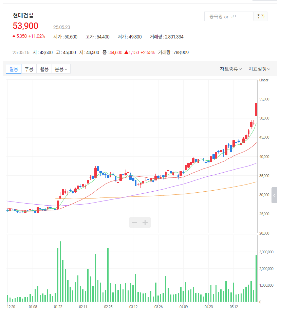Viewport: 281px width, 319px height.
Task: Click the 현대건설 stock name
Action: pos(23,15)
